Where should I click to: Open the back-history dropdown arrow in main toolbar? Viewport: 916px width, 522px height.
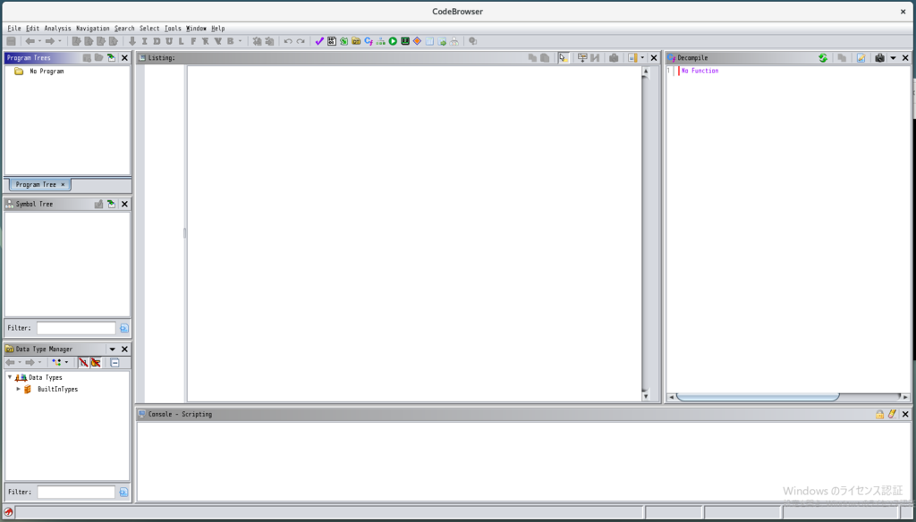pyautogui.click(x=39, y=41)
